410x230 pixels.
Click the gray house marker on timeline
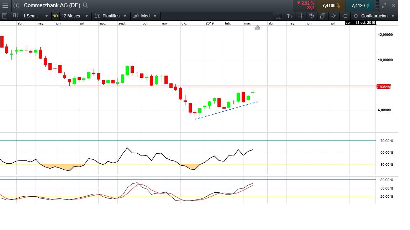point(258,28)
